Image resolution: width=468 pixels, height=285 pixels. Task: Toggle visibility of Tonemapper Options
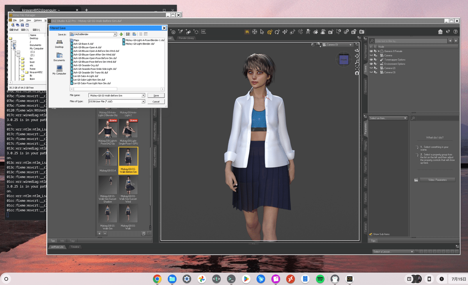pyautogui.click(x=371, y=60)
